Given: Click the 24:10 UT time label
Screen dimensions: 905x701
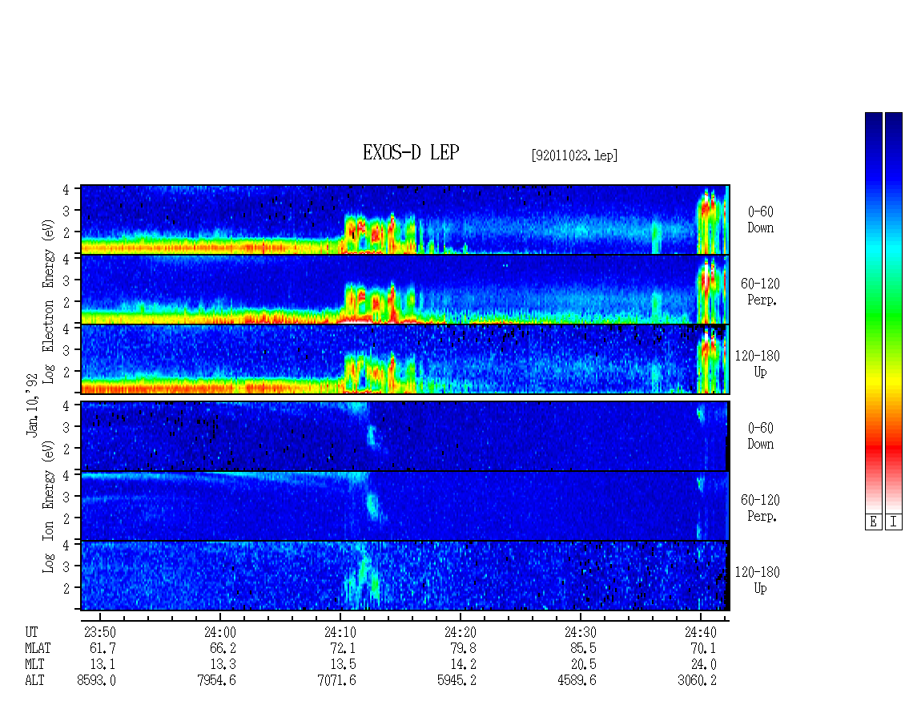Looking at the screenshot, I should click(340, 632).
